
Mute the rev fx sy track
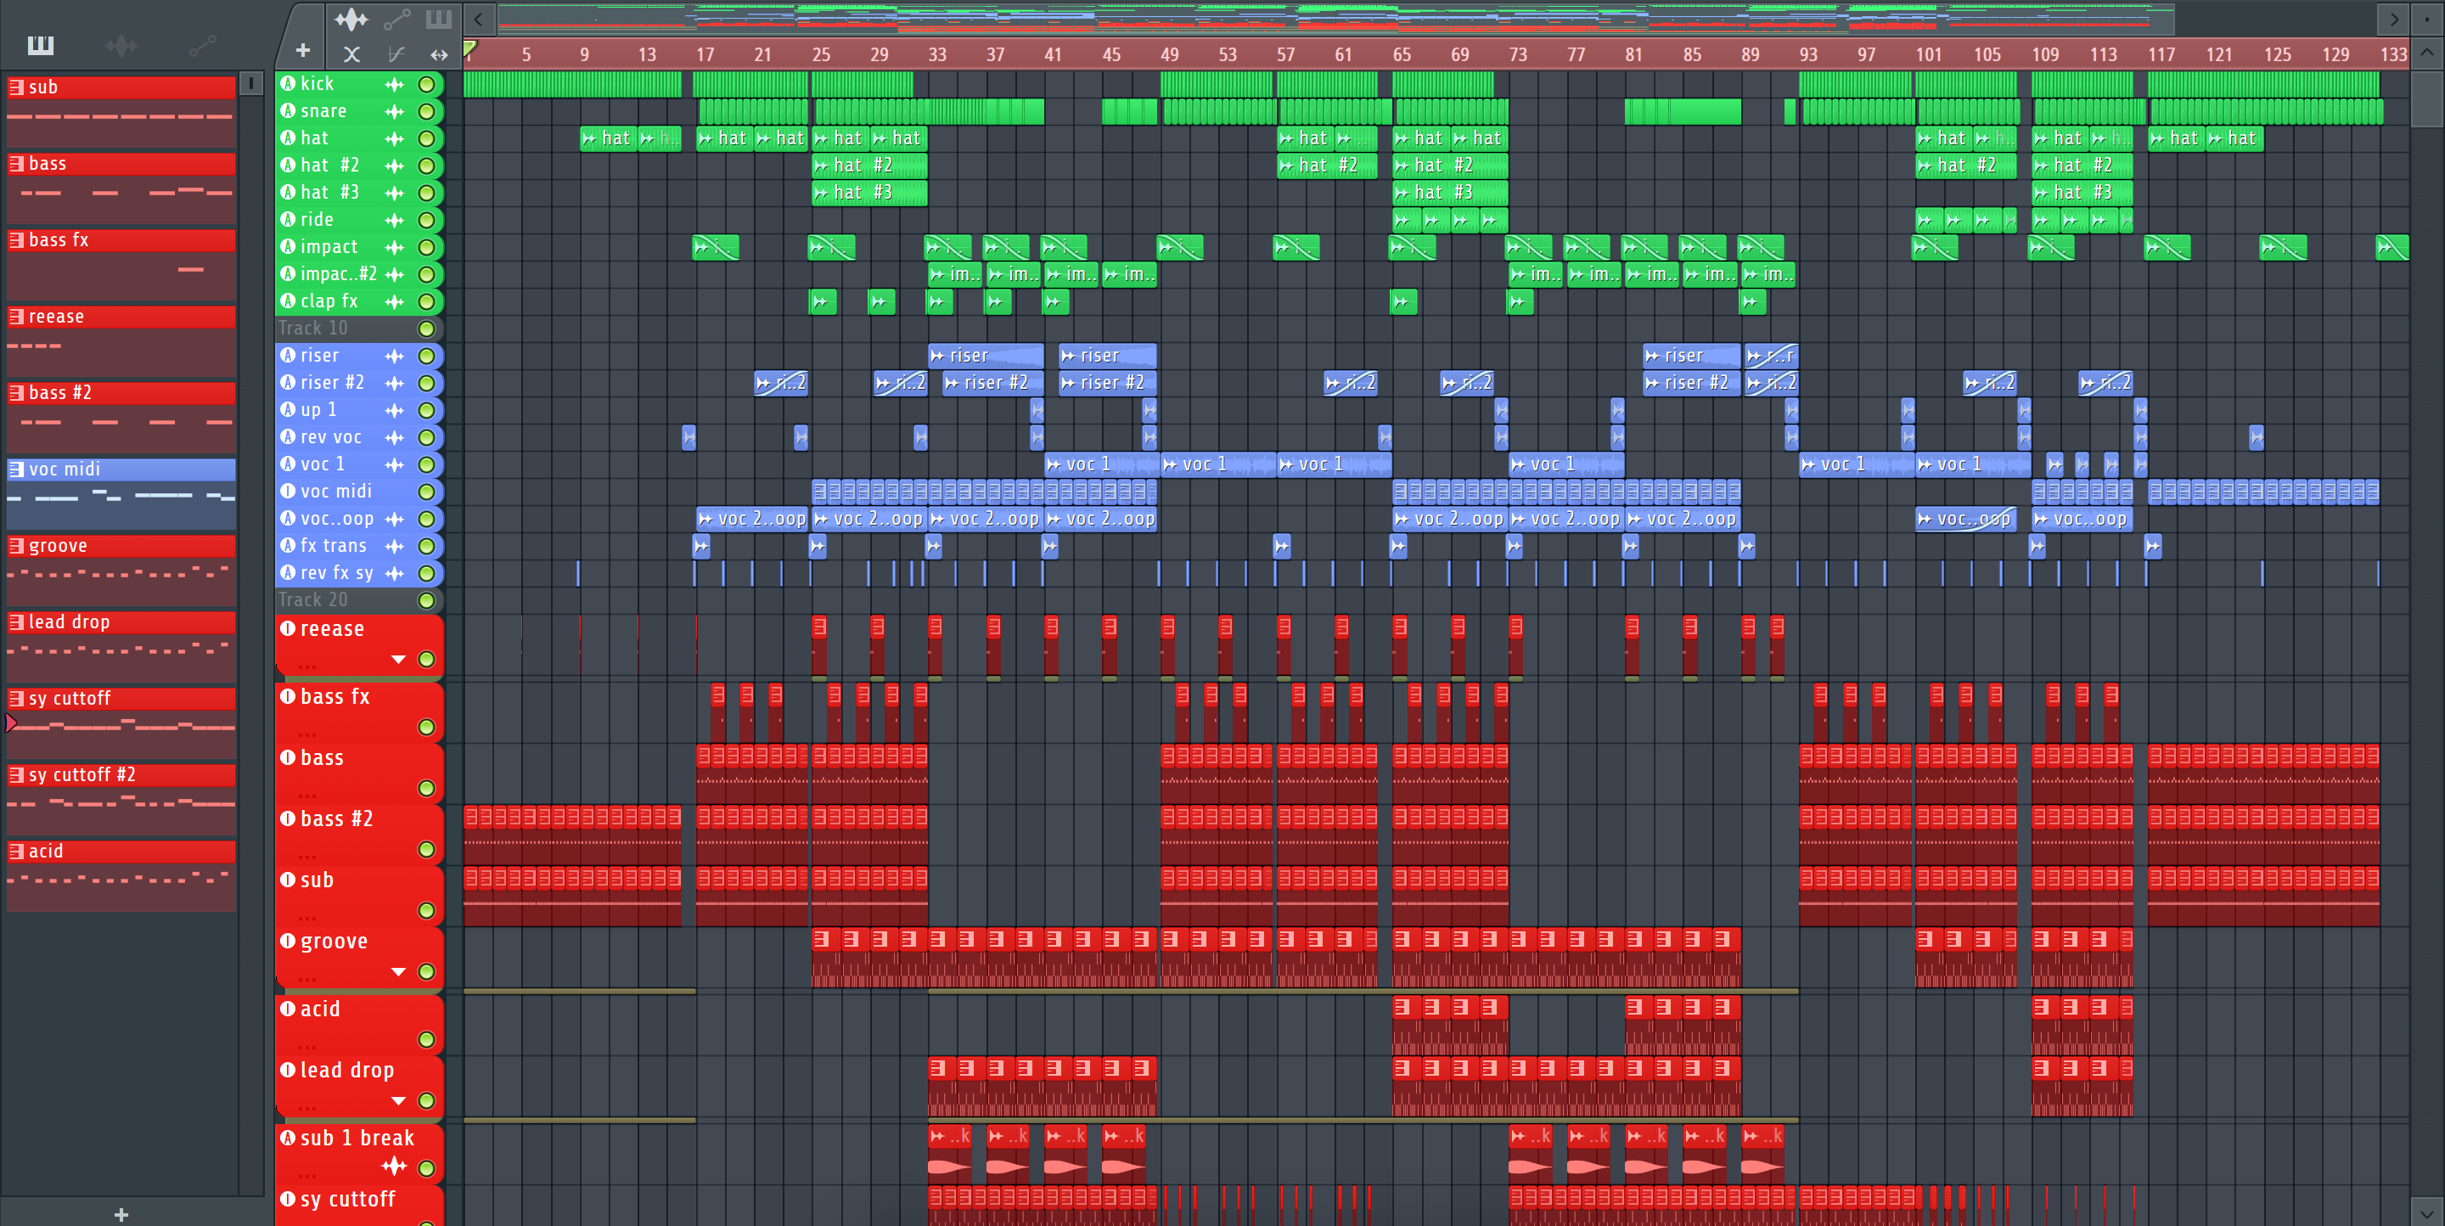click(427, 573)
